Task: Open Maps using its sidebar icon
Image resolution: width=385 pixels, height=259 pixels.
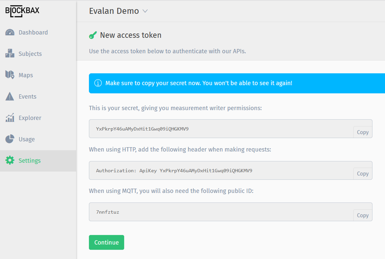Action: [10, 75]
